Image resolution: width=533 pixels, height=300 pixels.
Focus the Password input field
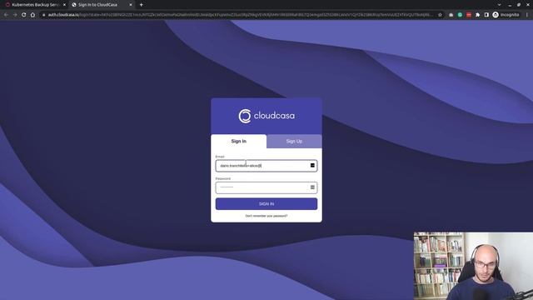(x=266, y=187)
